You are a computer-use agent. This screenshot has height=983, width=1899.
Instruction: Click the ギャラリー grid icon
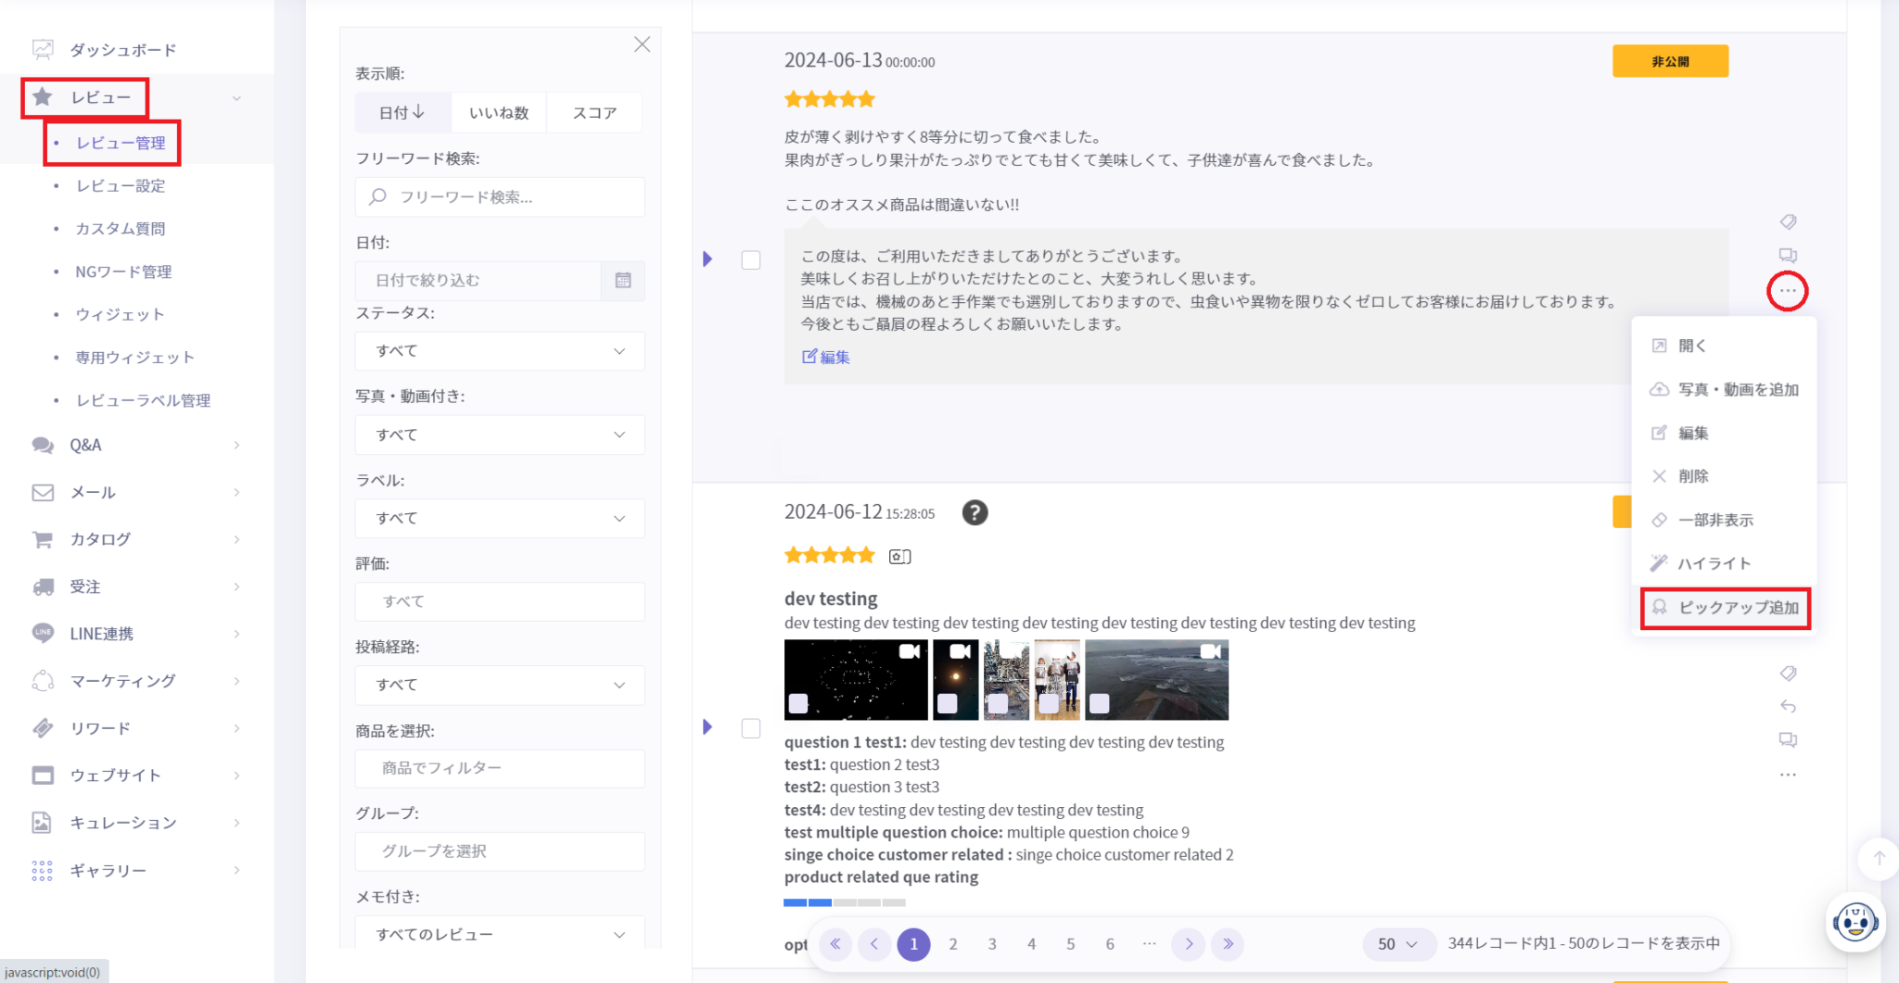[43, 871]
